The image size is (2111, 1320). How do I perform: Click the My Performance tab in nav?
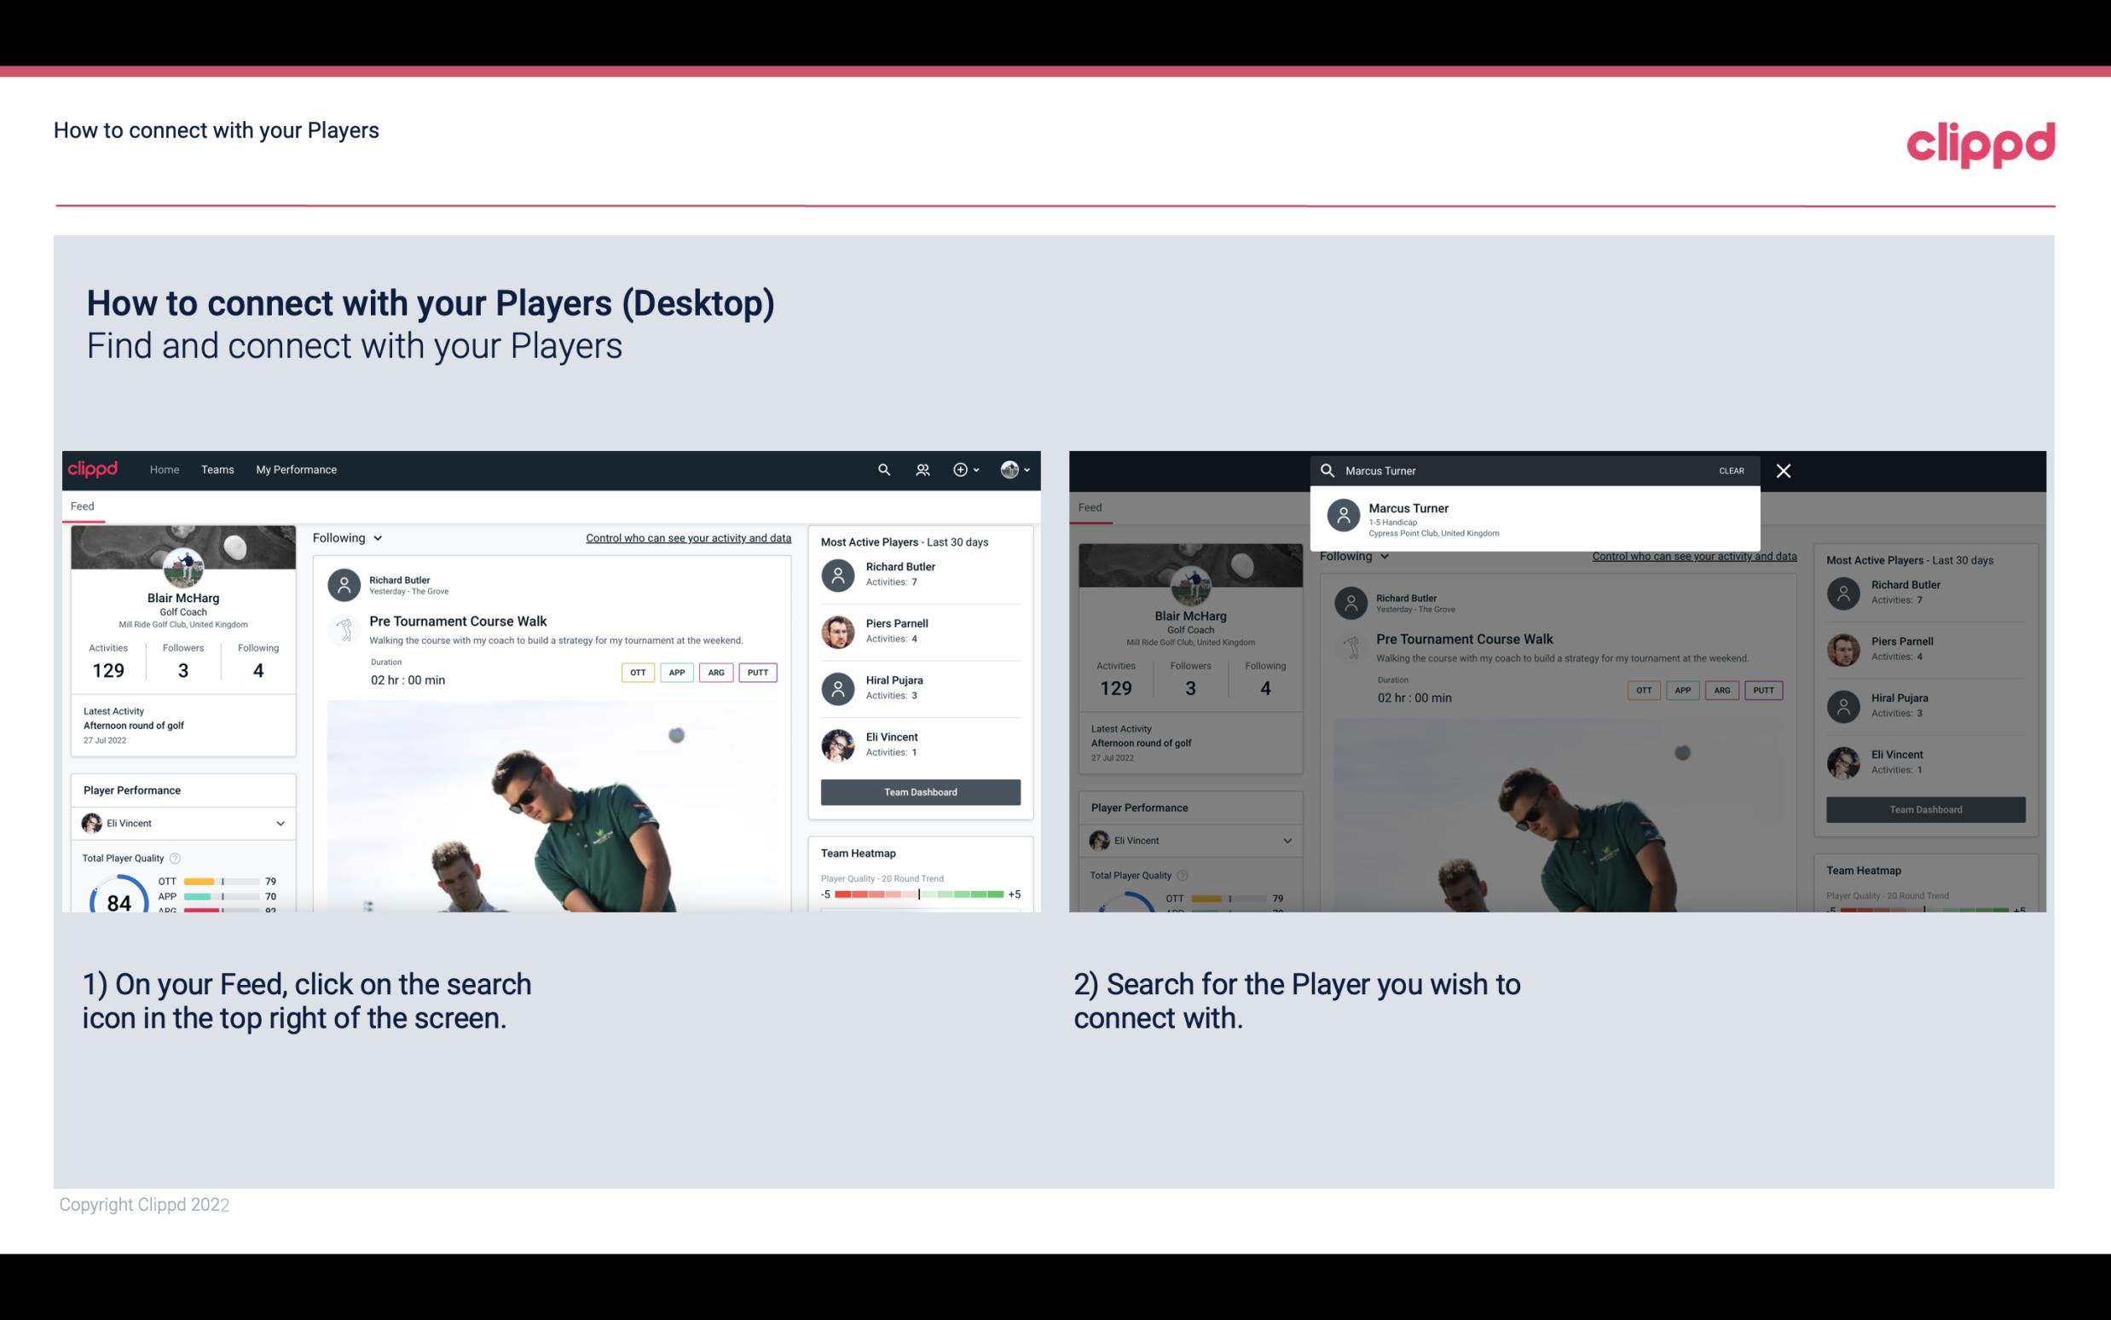[297, 468]
